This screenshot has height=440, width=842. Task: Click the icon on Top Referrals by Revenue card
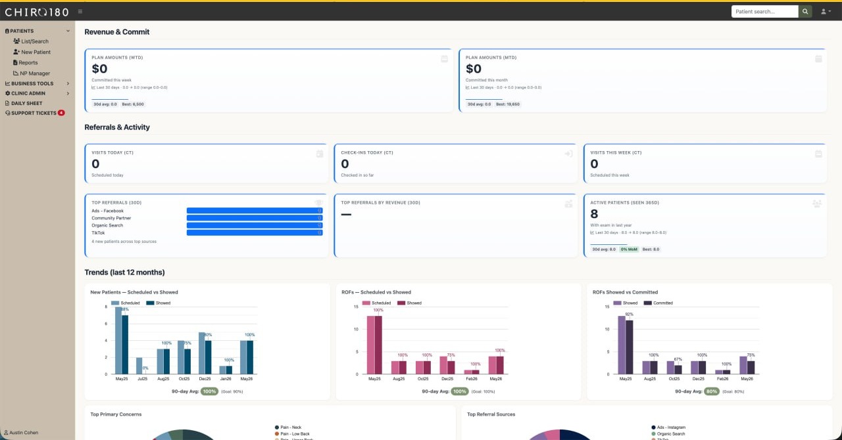click(x=568, y=204)
